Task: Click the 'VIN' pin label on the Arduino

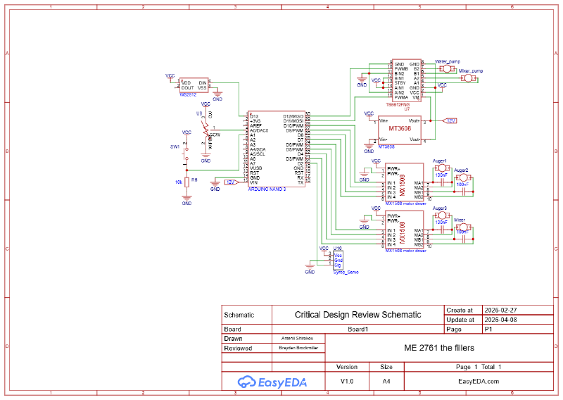Action: pos(254,182)
